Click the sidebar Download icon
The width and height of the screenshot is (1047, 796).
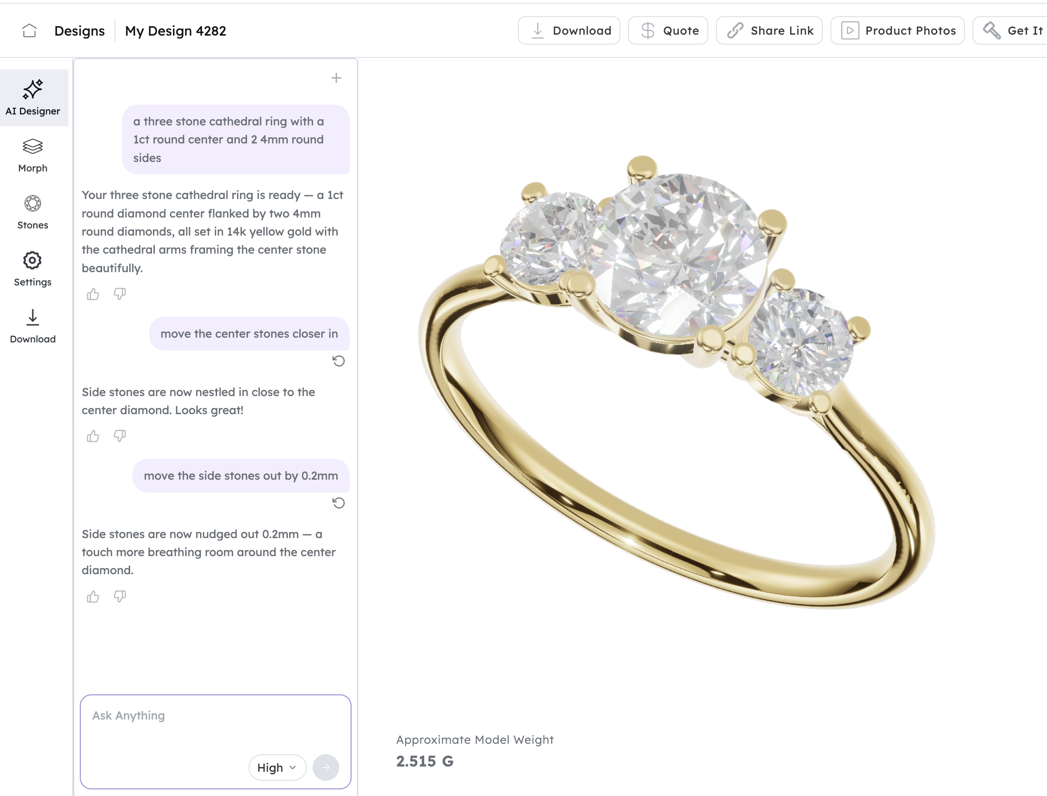point(33,326)
